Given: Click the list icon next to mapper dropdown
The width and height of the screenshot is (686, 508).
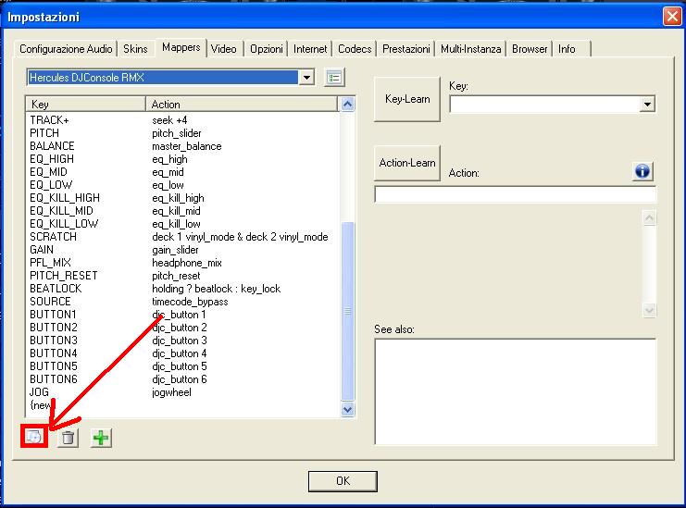Looking at the screenshot, I should (x=334, y=77).
